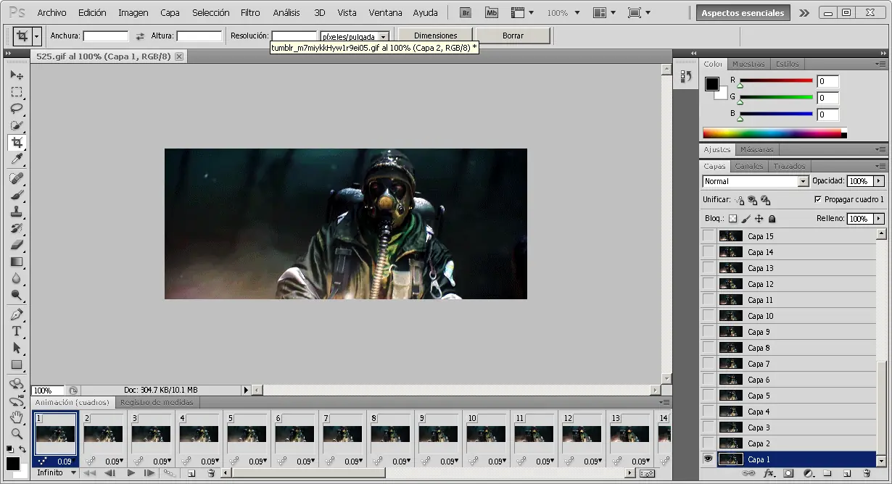Add a layer style with fx icon
892x484 pixels.
click(x=769, y=474)
